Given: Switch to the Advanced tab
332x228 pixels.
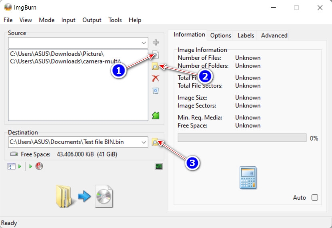Looking at the screenshot, I should coord(274,35).
